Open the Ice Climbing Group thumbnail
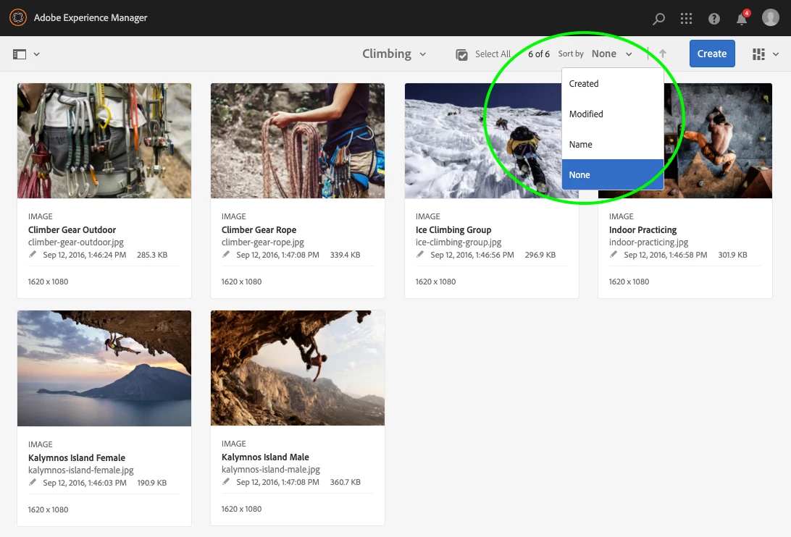Image resolution: width=791 pixels, height=537 pixels. [482, 140]
